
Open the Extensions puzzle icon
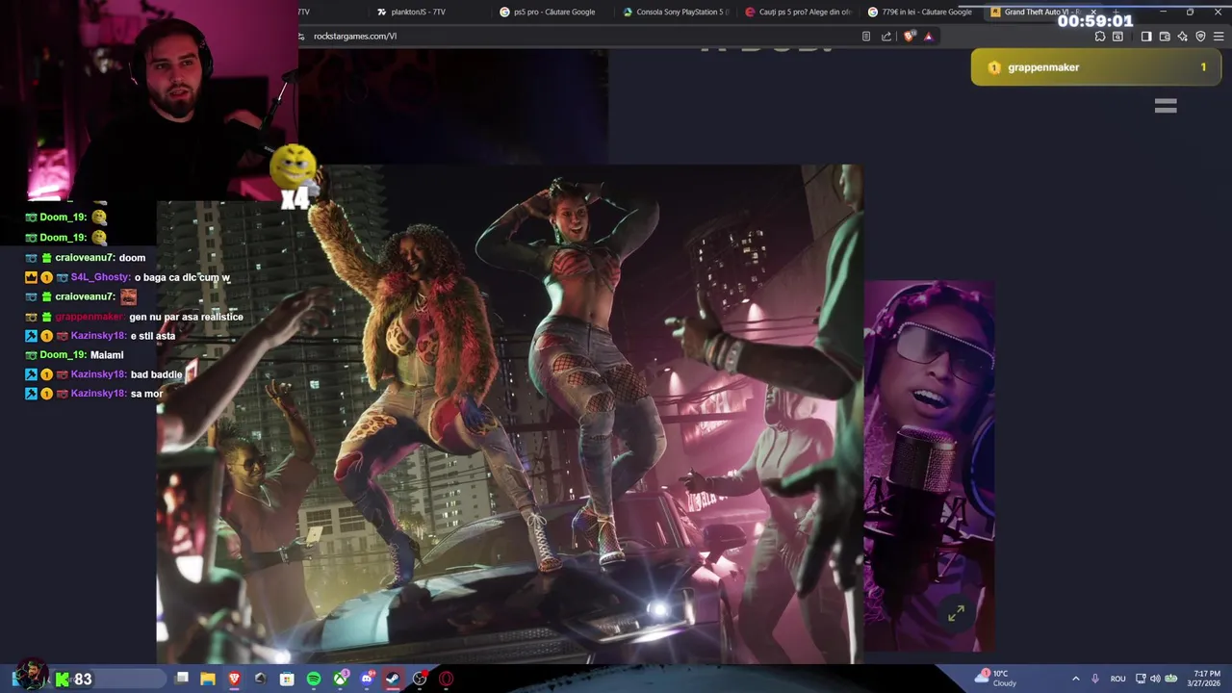point(1100,37)
